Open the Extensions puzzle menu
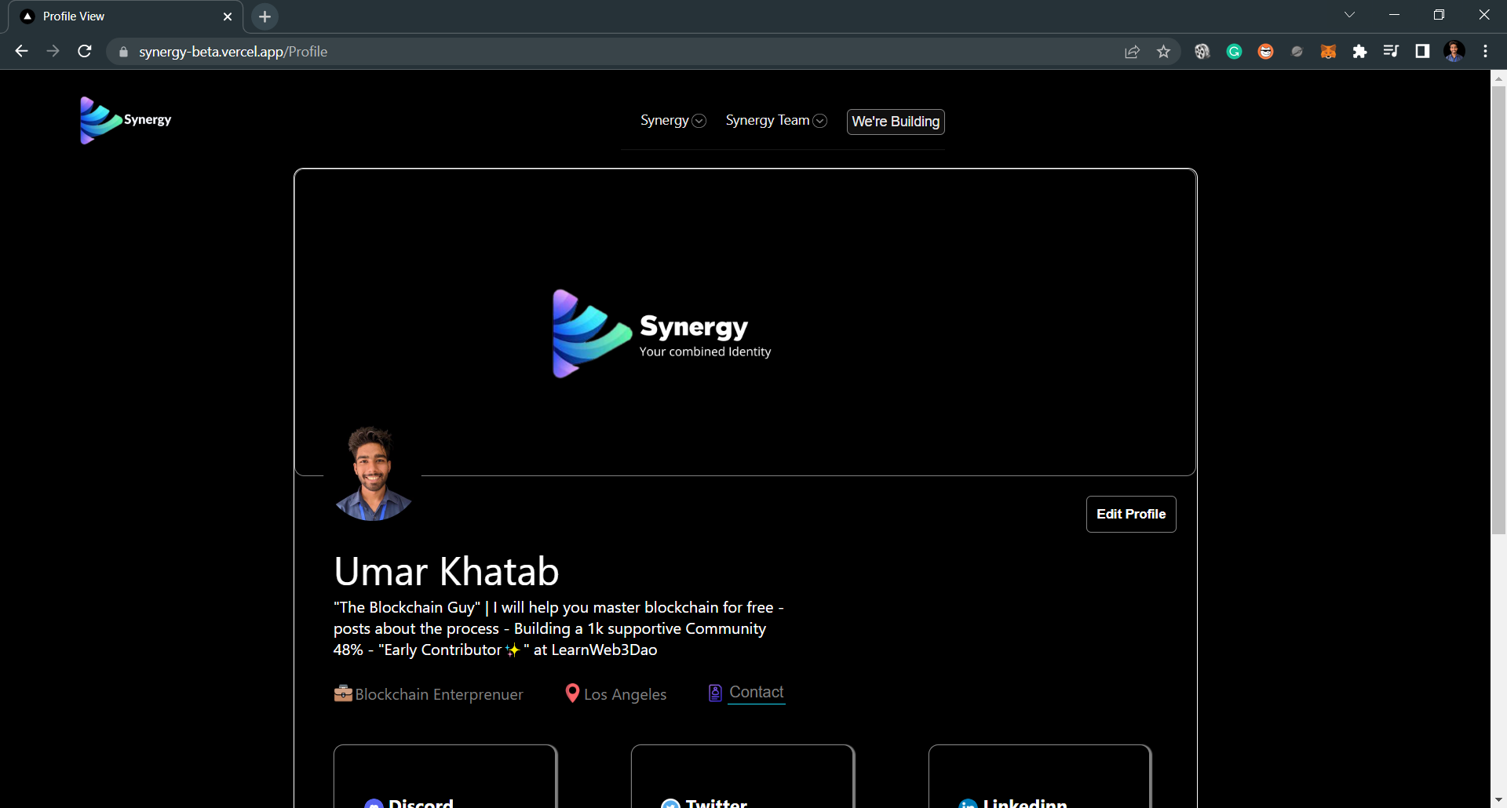This screenshot has height=808, width=1507. pos(1359,52)
